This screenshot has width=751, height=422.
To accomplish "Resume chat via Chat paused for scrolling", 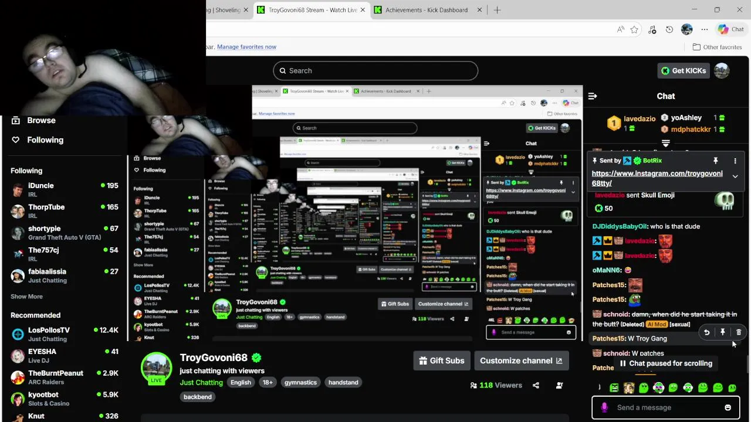I will [665, 363].
